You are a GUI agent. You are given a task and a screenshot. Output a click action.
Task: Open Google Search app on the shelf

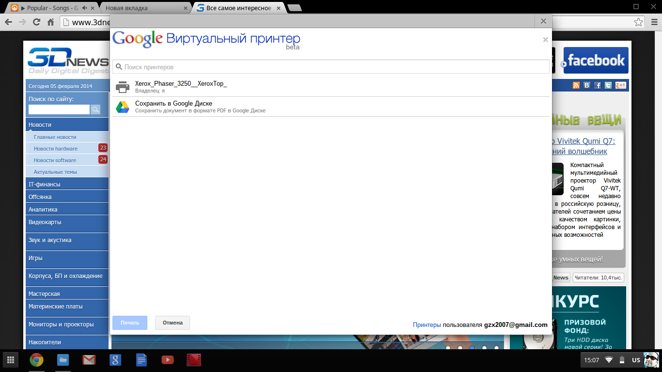click(x=115, y=360)
